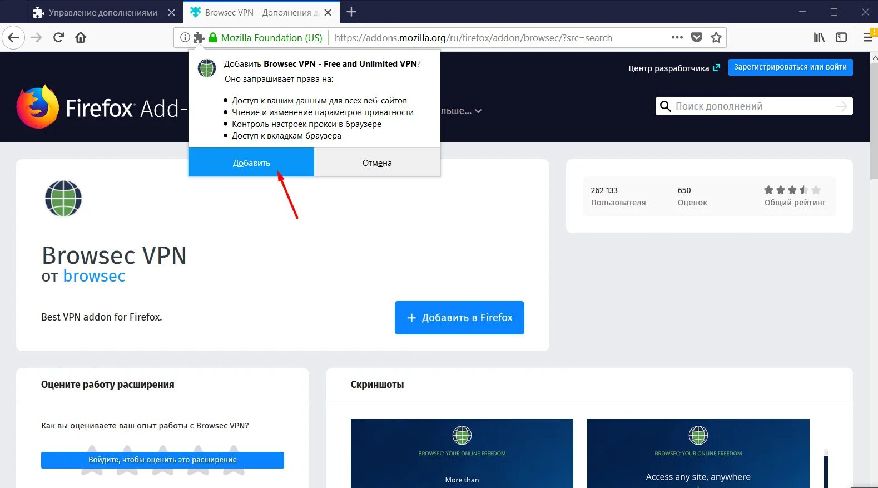Click the Оцените работу расширения heading

pos(108,385)
